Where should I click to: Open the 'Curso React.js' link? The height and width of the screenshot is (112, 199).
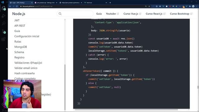pyautogui.click(x=155, y=14)
